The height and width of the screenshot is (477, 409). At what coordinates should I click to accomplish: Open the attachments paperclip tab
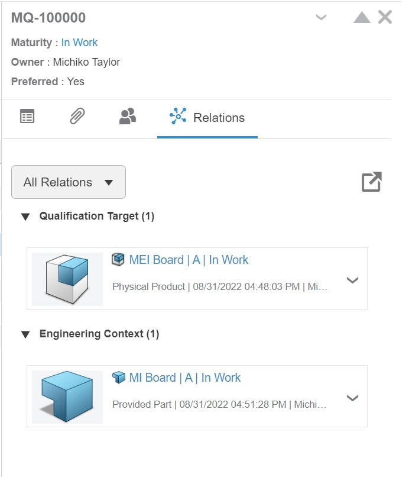[77, 117]
